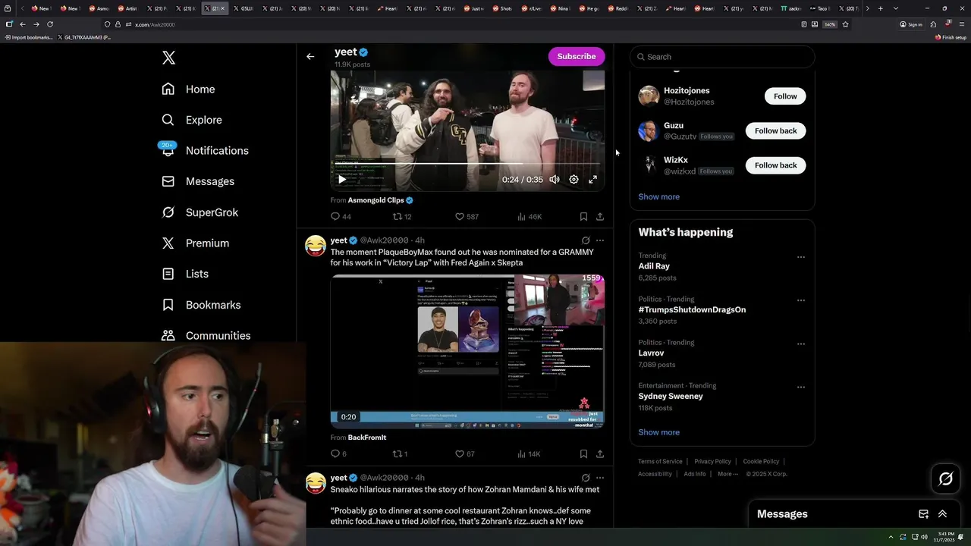Open more options for #TrumpsShutdownDragsOn trend
Image resolution: width=971 pixels, height=546 pixels.
pos(800,300)
